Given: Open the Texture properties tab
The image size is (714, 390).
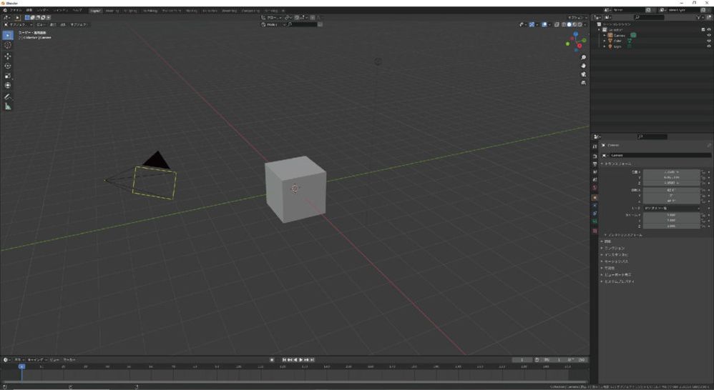Looking at the screenshot, I should click(595, 231).
